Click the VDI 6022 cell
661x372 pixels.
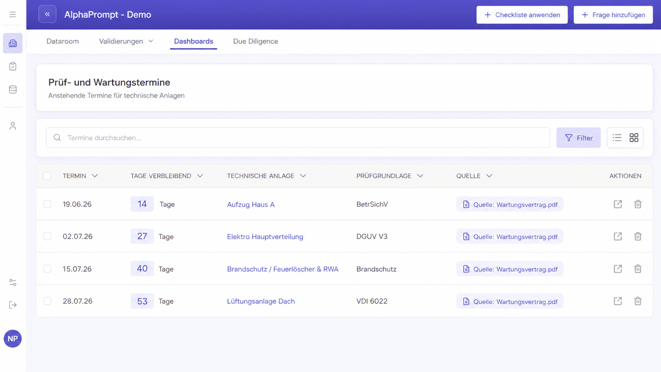tap(372, 301)
